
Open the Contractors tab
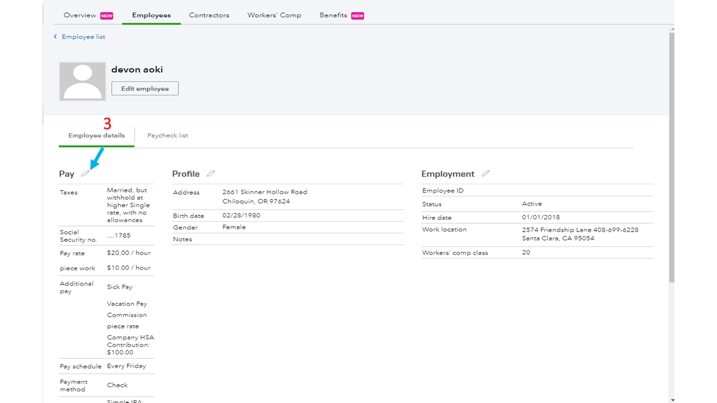(209, 15)
